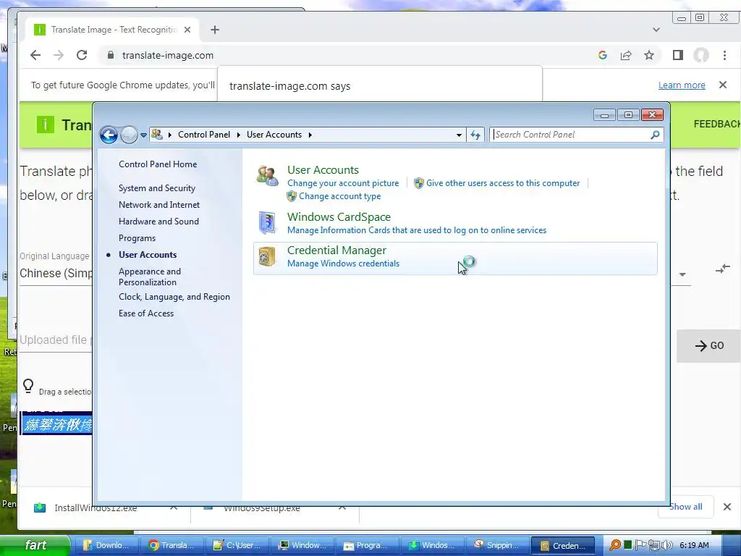Open Appearance and Personalization
The width and height of the screenshot is (741, 556).
tap(149, 277)
